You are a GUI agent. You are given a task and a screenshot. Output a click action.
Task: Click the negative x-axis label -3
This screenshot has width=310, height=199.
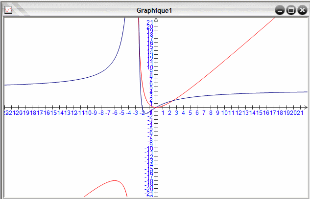[135, 113]
